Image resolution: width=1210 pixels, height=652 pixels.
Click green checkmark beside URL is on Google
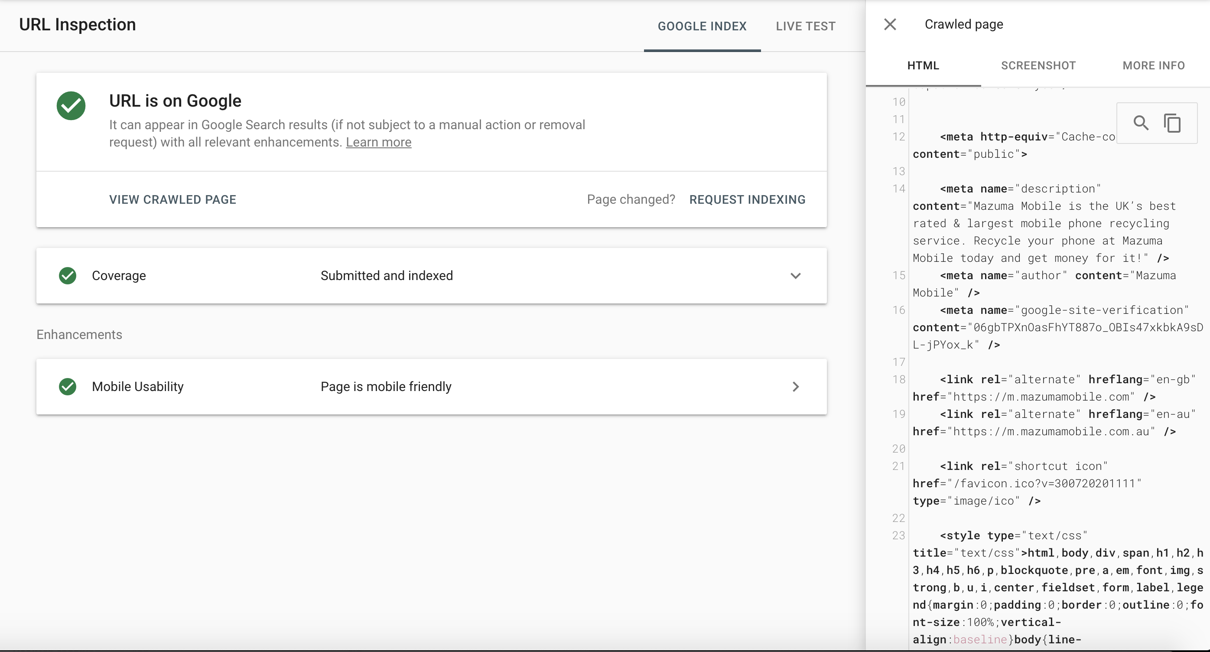click(x=71, y=106)
